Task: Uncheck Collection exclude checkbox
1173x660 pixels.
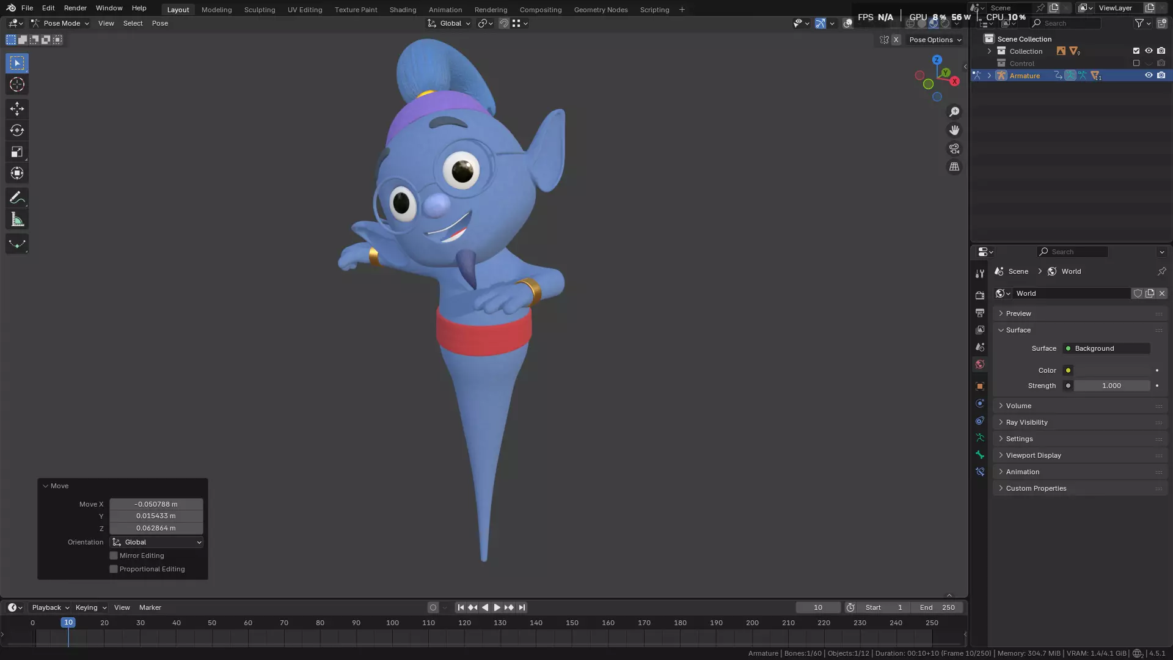Action: pyautogui.click(x=1136, y=51)
